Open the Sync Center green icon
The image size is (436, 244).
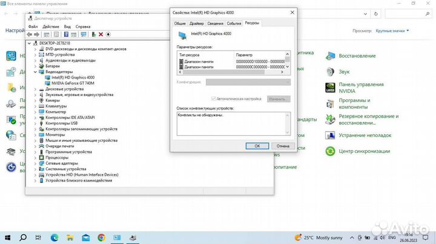(x=330, y=151)
